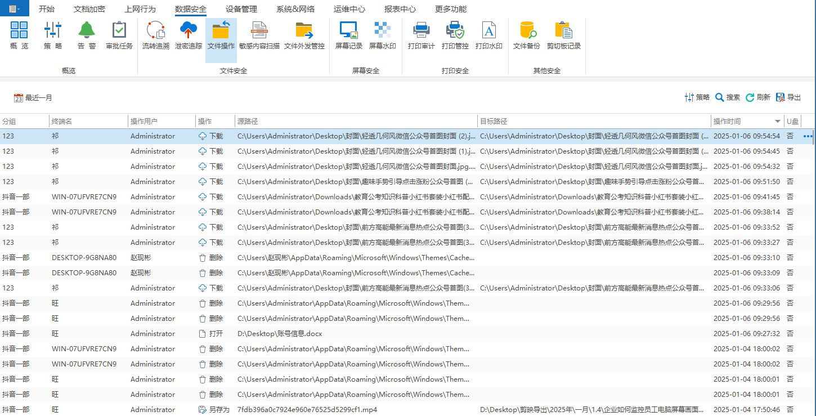Click the three-dot menu on first row
Image resolution: width=816 pixels, height=416 pixels.
[808, 136]
